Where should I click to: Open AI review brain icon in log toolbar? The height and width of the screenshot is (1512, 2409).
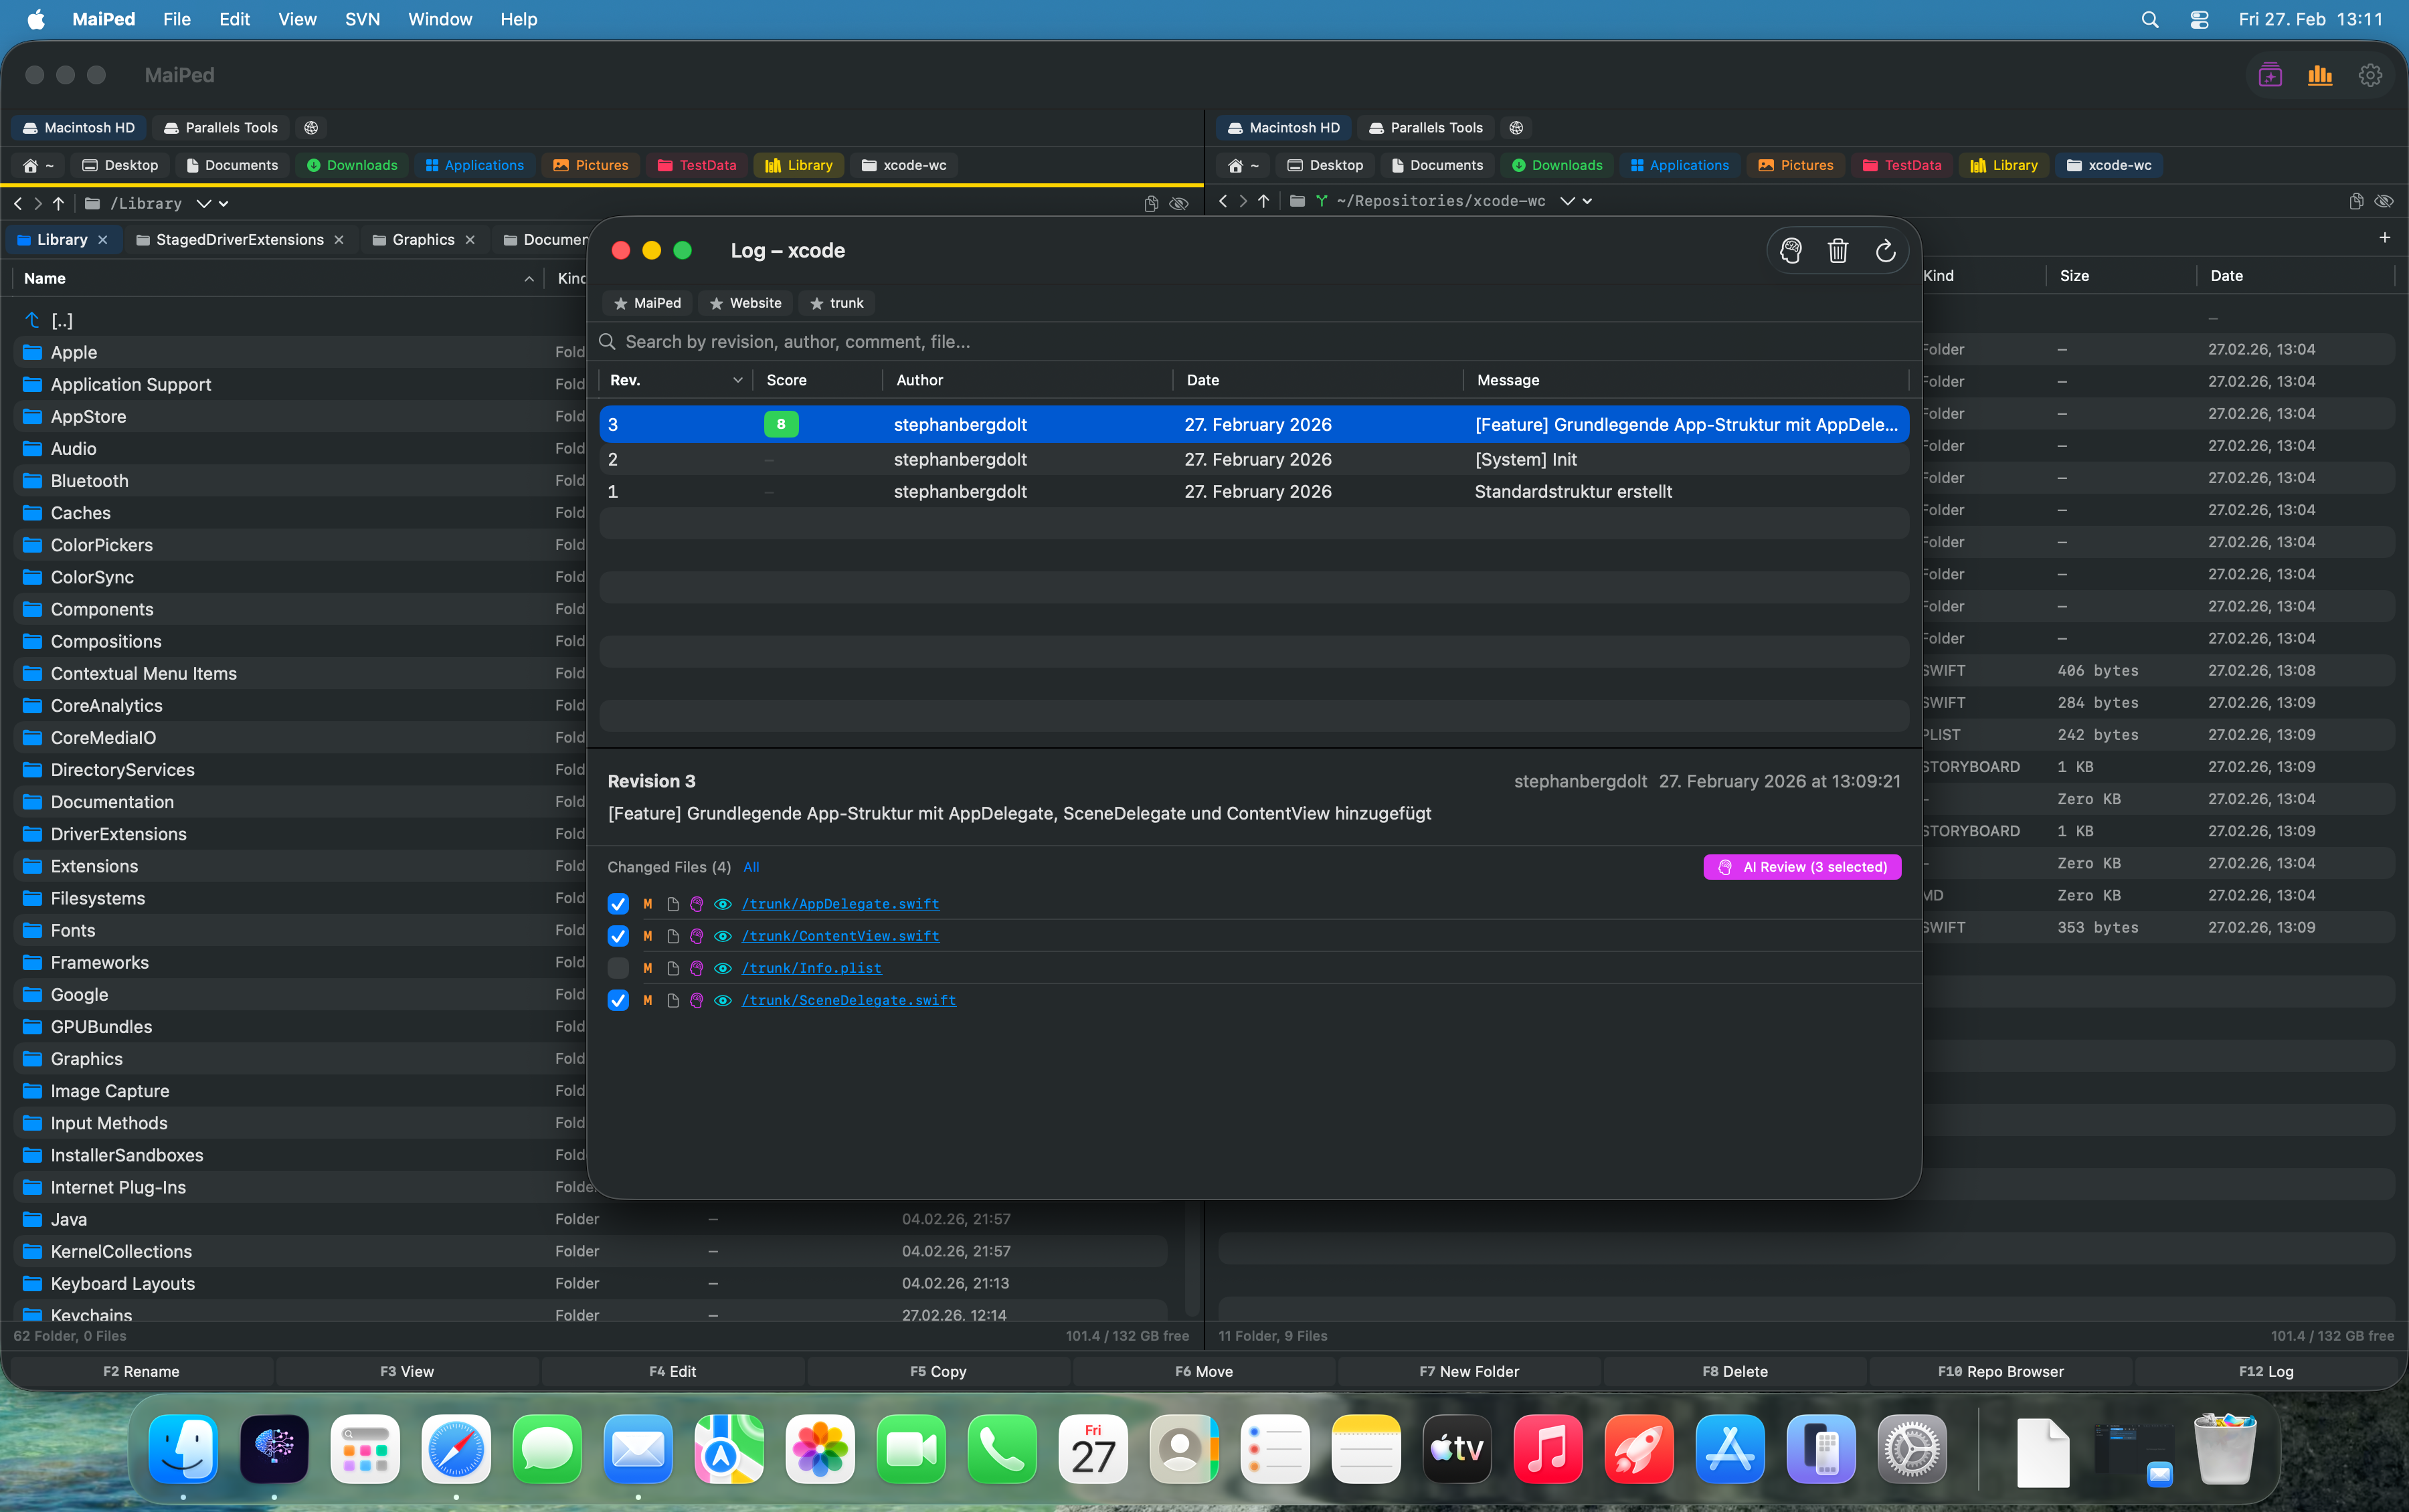point(1790,250)
